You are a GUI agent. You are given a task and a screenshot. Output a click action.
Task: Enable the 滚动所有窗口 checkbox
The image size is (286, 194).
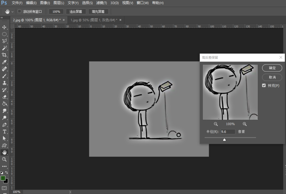[x=20, y=12]
